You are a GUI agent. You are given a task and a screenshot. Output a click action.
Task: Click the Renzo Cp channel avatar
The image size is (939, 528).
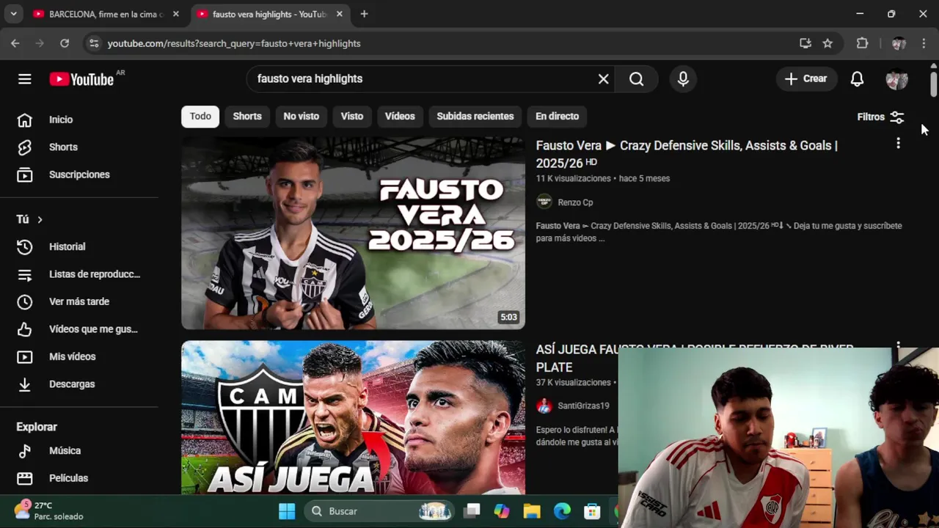[544, 202]
